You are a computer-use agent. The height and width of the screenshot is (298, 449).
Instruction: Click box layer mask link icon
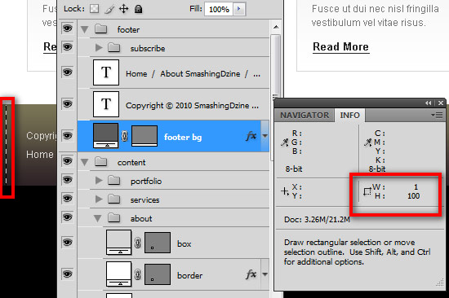click(x=138, y=243)
